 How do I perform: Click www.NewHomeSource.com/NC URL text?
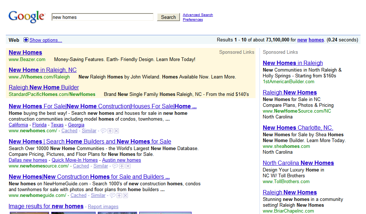click(x=297, y=111)
